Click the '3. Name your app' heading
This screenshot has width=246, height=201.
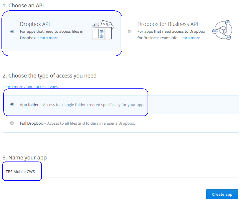coord(25,158)
